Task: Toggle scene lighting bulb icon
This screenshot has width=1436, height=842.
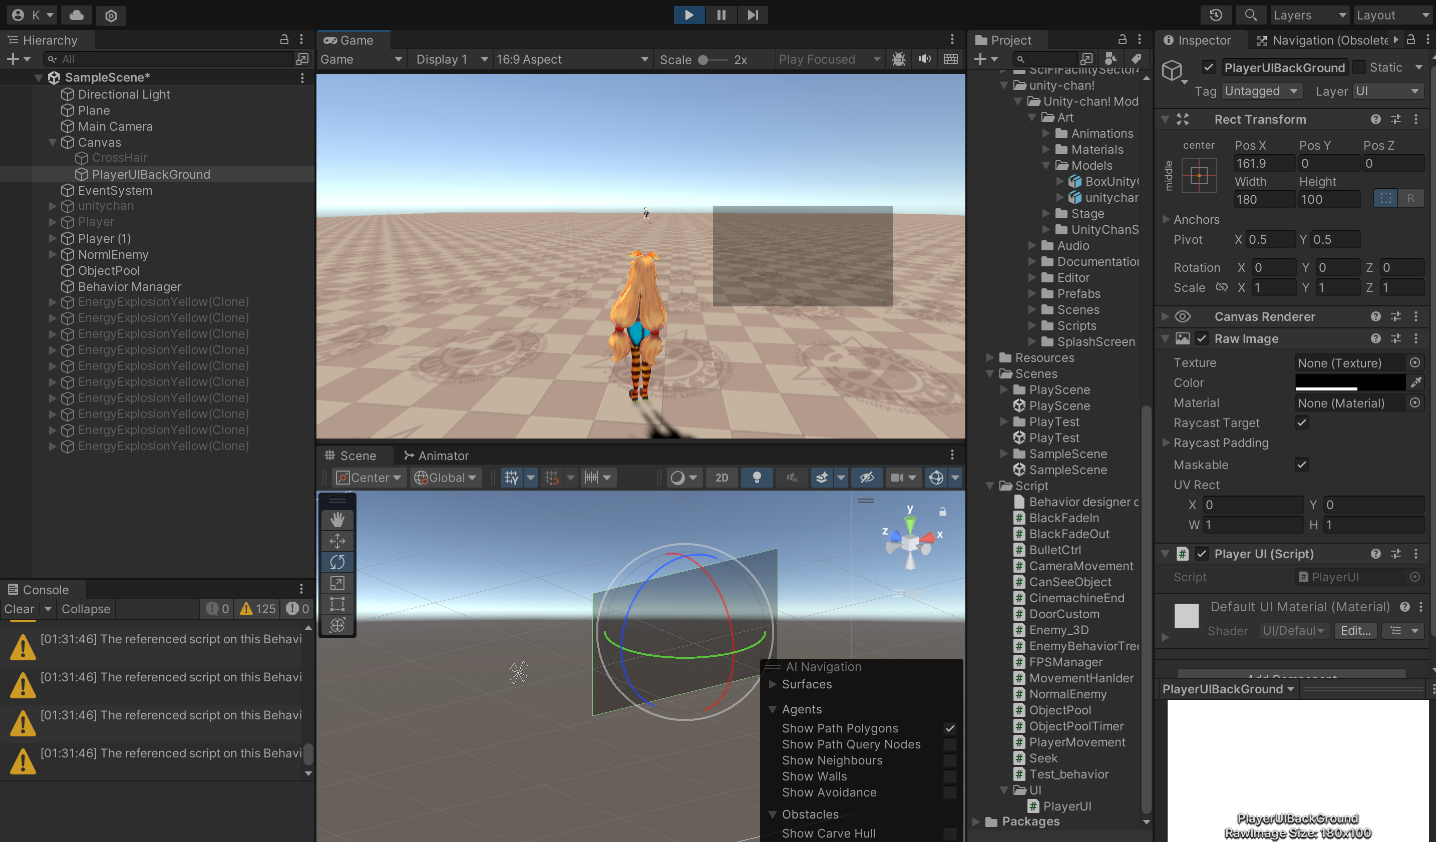Action: click(757, 478)
